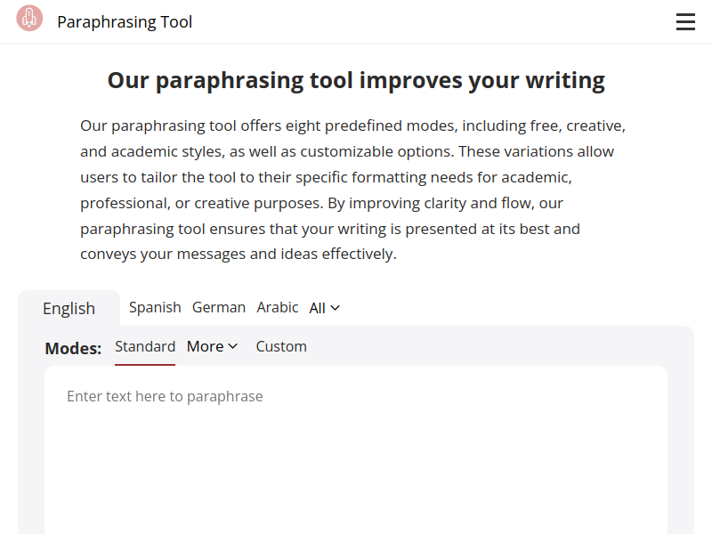
Task: Click the chevron arrow beside All
Action: [x=336, y=308]
